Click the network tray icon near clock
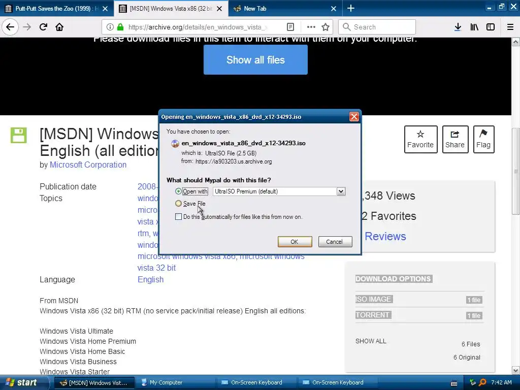Viewport: 520px width, 390px height. point(473,382)
